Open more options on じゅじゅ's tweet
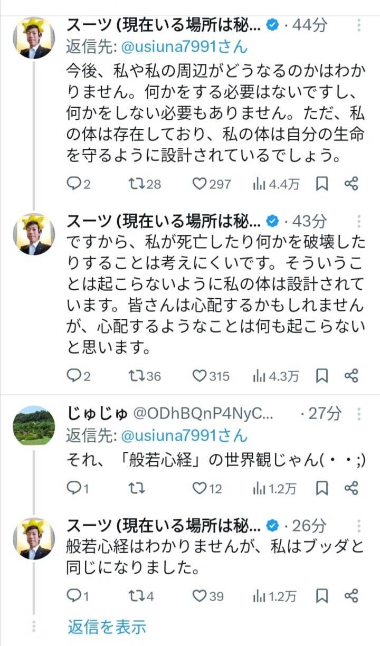The image size is (380, 646). pos(358,413)
